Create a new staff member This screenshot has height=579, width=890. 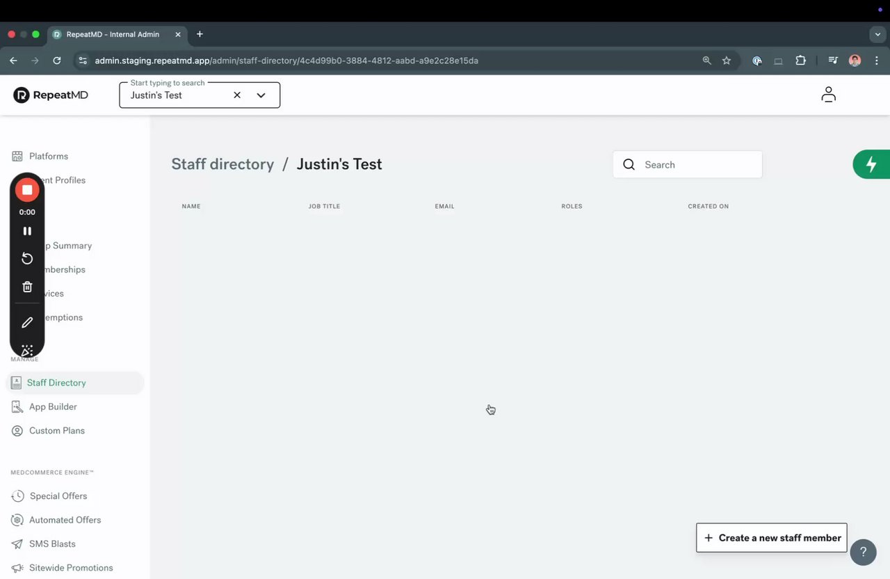772,538
